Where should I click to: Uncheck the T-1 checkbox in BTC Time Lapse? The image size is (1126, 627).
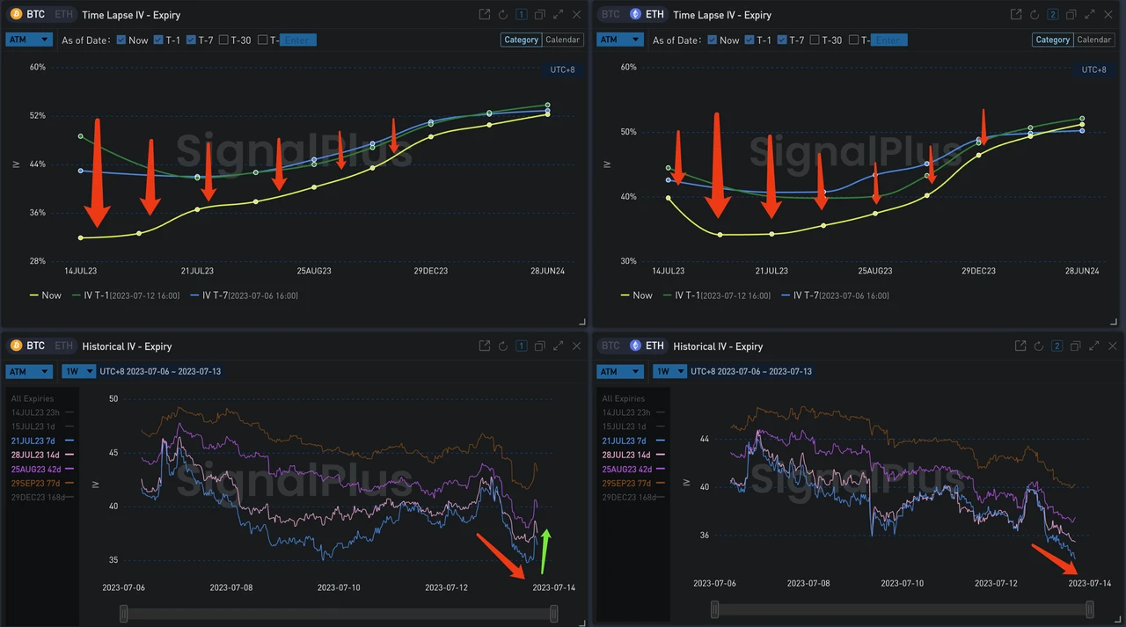click(x=158, y=40)
